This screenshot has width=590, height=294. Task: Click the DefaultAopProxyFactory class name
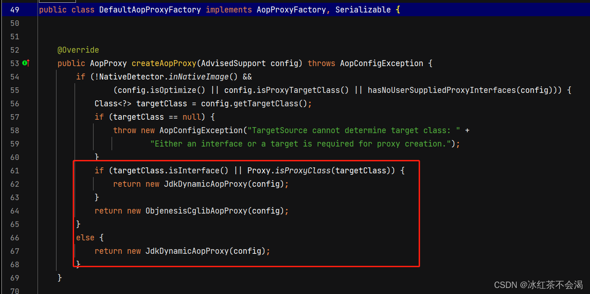coord(150,10)
